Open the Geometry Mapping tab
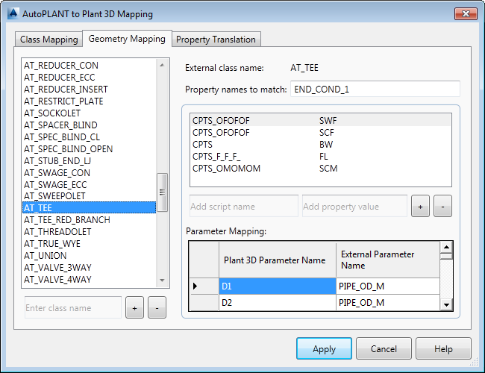 [127, 39]
